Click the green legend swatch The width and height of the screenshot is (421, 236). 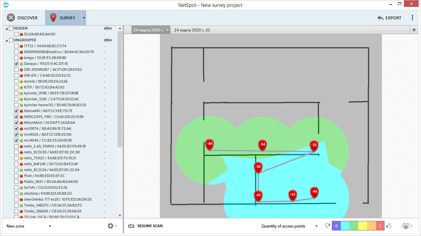point(354,226)
